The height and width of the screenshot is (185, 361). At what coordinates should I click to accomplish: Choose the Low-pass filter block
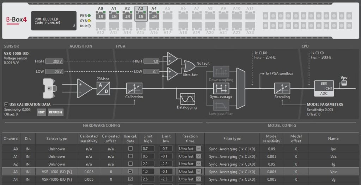221,105
